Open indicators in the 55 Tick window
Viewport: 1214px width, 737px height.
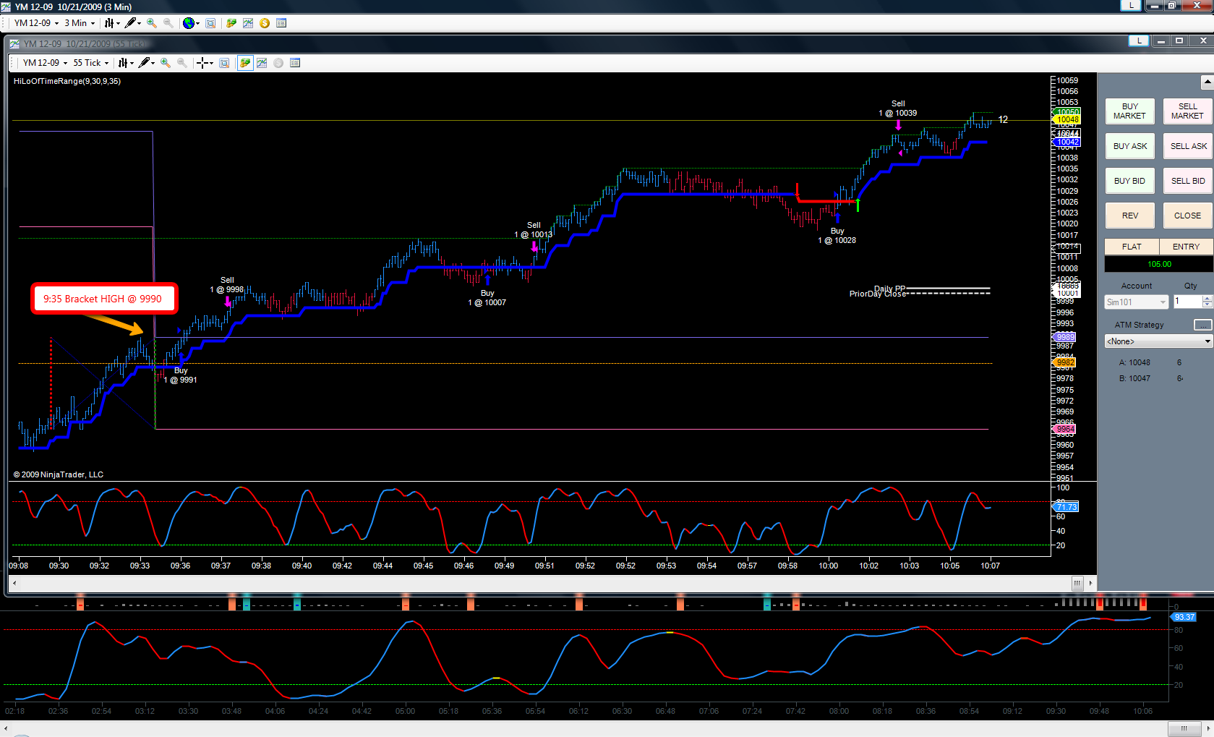point(262,63)
